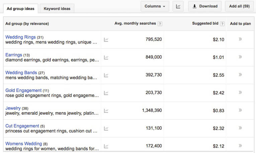
Task: Select the Ad group ideas tab
Action: (x=20, y=9)
